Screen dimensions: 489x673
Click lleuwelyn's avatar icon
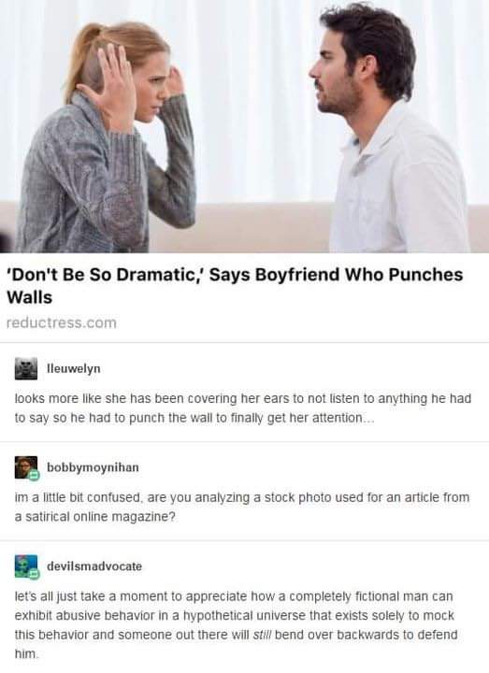26,368
